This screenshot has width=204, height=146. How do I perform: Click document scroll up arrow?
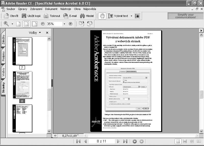click(x=201, y=35)
